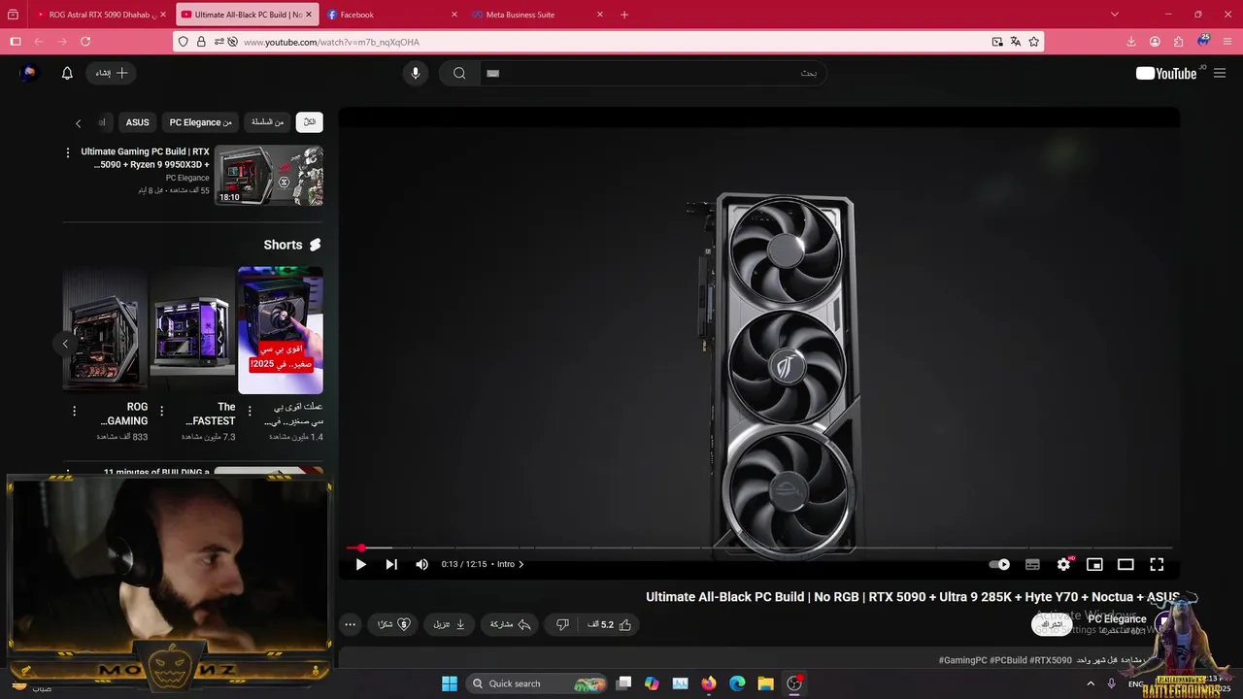Select the 'من PC Elegance' chip
This screenshot has width=1243, height=699.
click(x=200, y=122)
